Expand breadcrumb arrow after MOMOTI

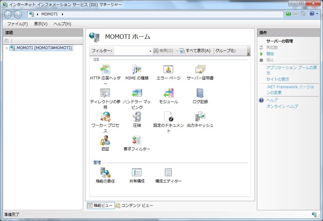coord(62,14)
